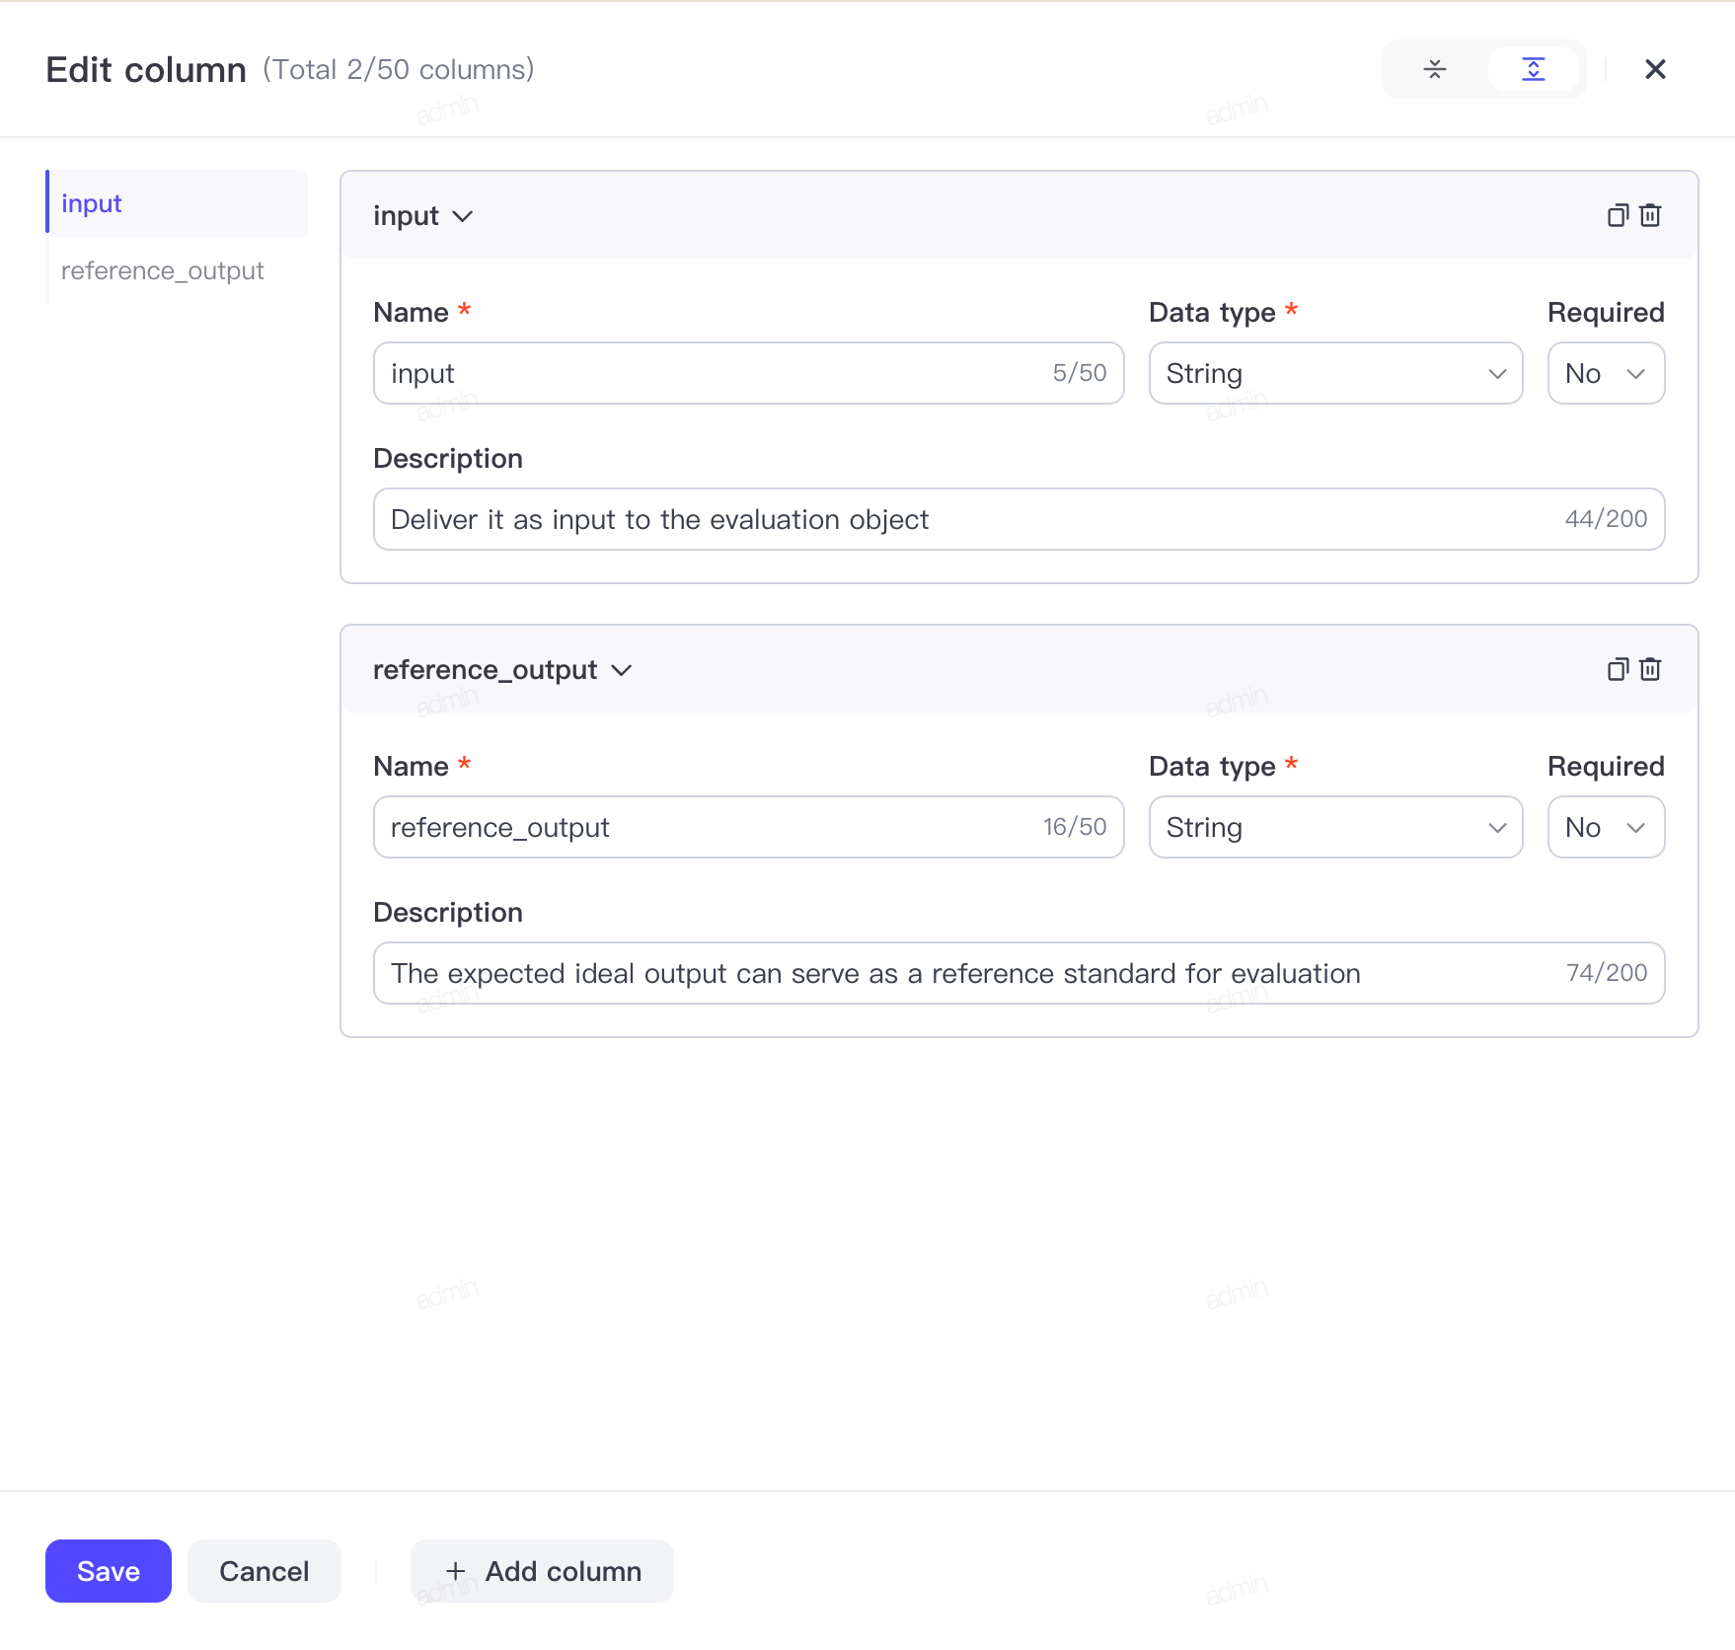Viewport: 1735px width, 1650px height.
Task: Click the Cancel button
Action: click(264, 1571)
